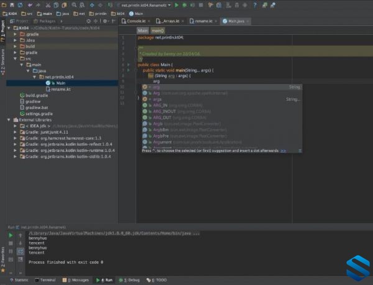Collapse the Kt04 project root node
This screenshot has height=285, width=373.
(x=9, y=28)
